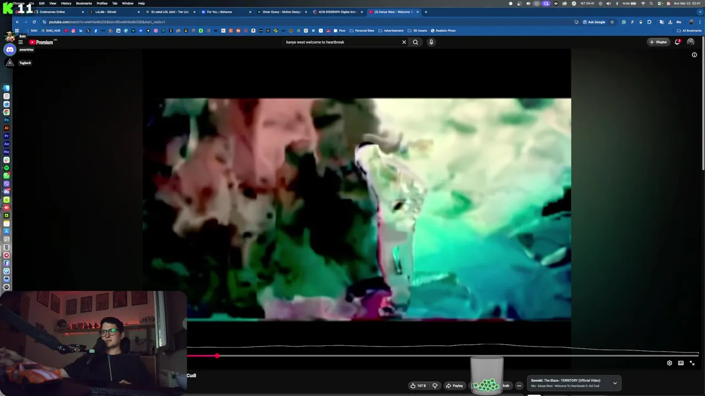Seek using the red progress bar handle
The image size is (705, 396).
[217, 356]
